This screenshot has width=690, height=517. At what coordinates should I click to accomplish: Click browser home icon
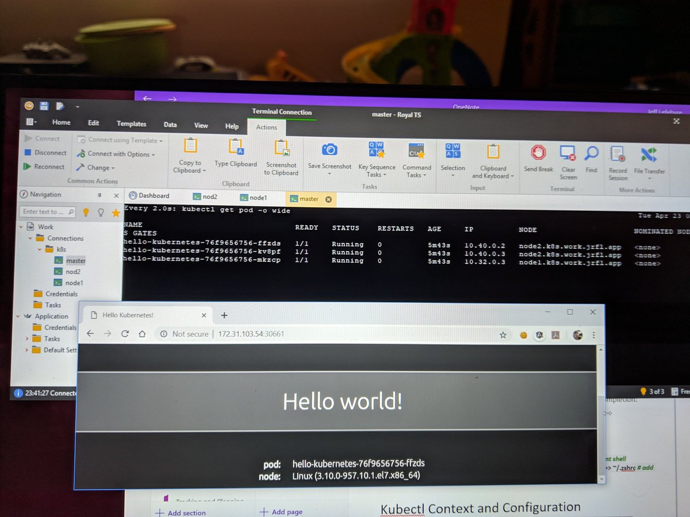pyautogui.click(x=143, y=334)
